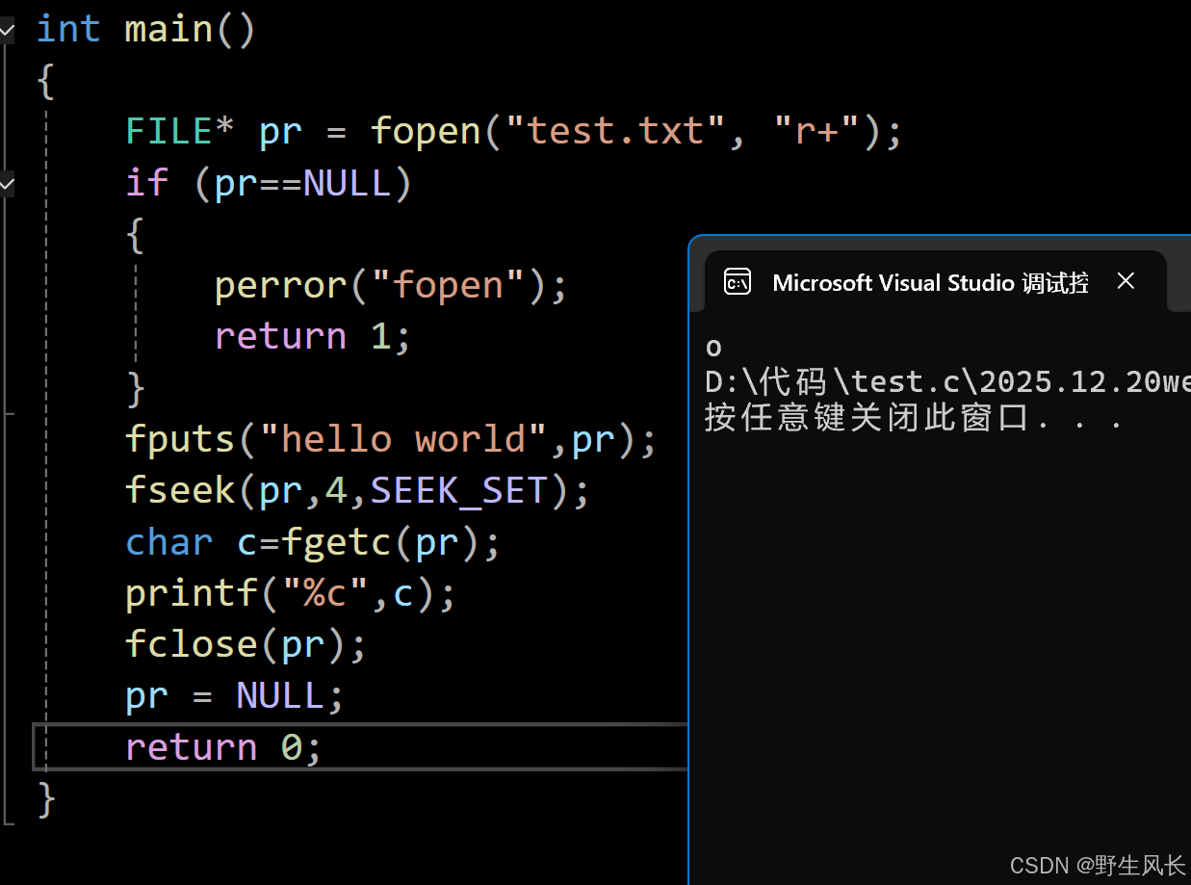Click the "r+" mode string
The image size is (1191, 885).
tap(818, 131)
